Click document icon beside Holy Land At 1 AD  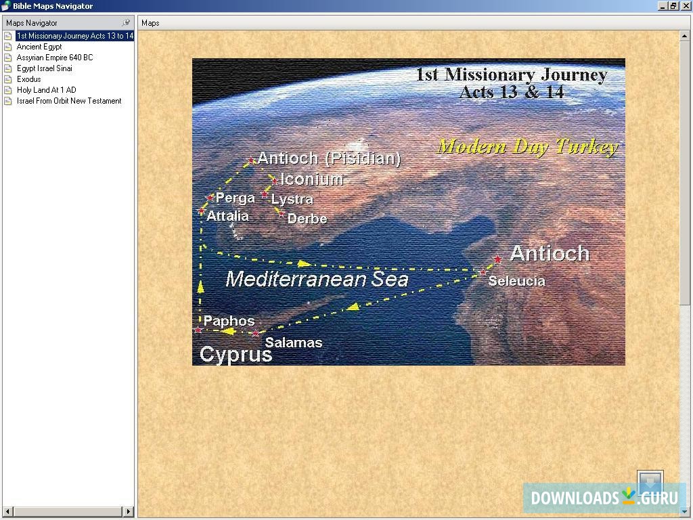tap(8, 90)
